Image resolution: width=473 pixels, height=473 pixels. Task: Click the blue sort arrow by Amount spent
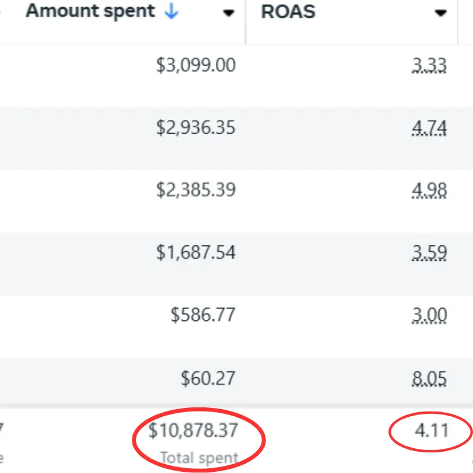(x=171, y=11)
